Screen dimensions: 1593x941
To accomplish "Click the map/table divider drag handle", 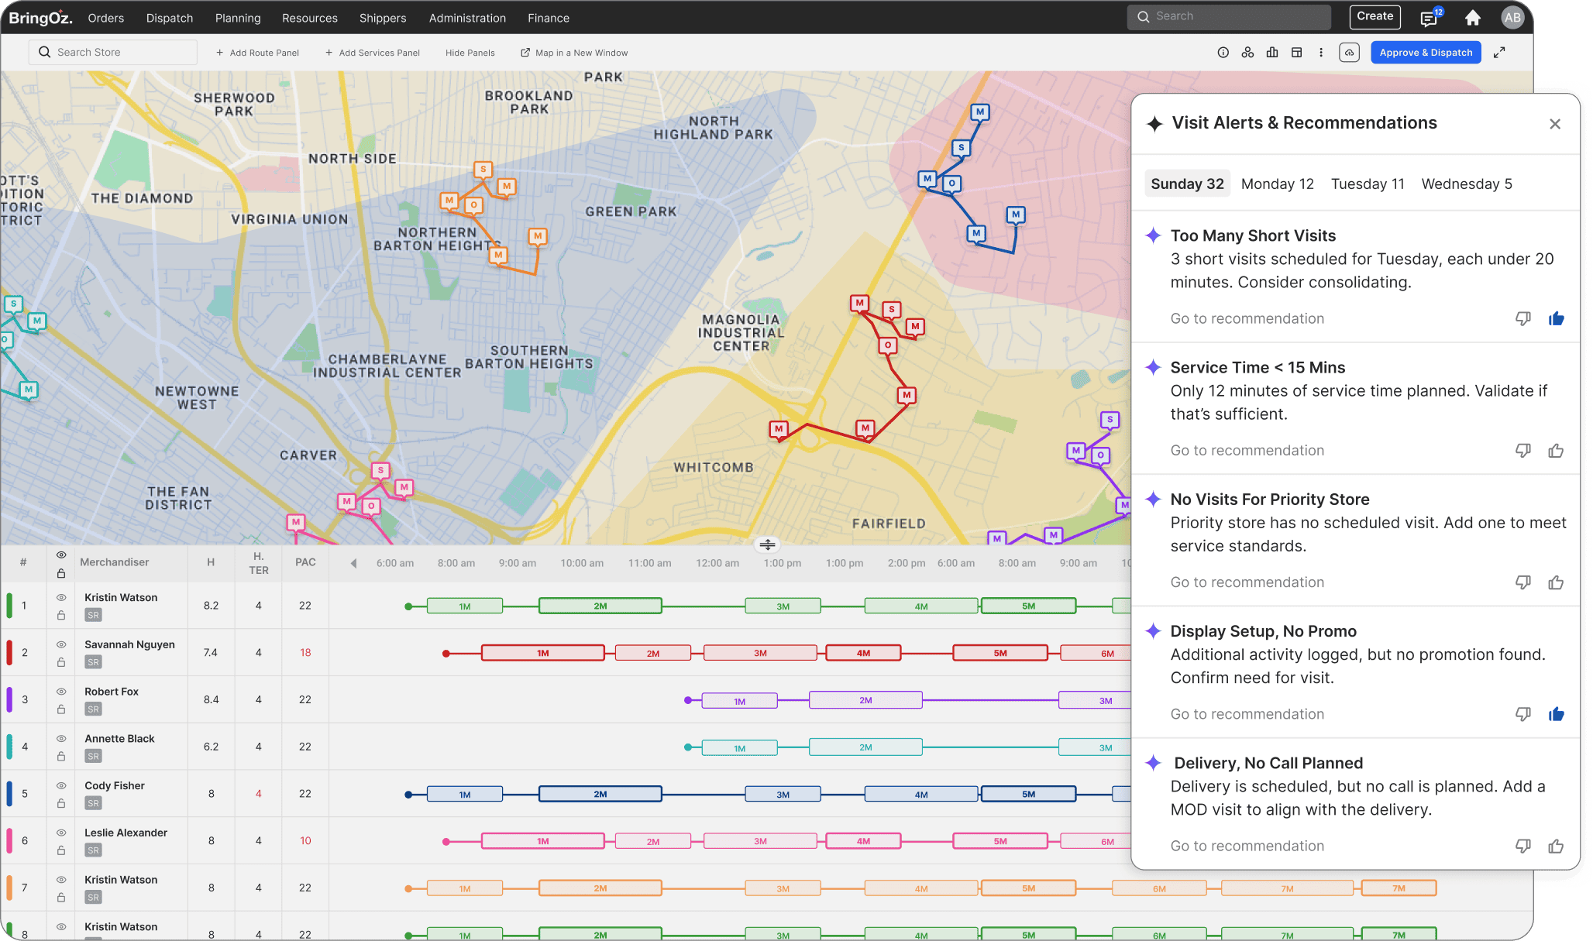I will [x=767, y=545].
